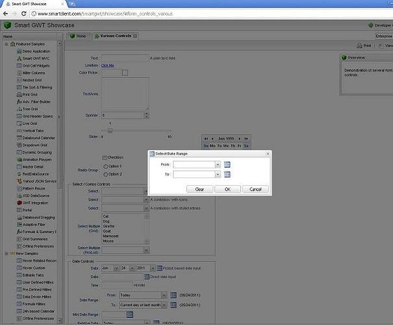Select Grid Cell Widgets in sample tree
The height and width of the screenshot is (325, 393).
pyautogui.click(x=36, y=66)
